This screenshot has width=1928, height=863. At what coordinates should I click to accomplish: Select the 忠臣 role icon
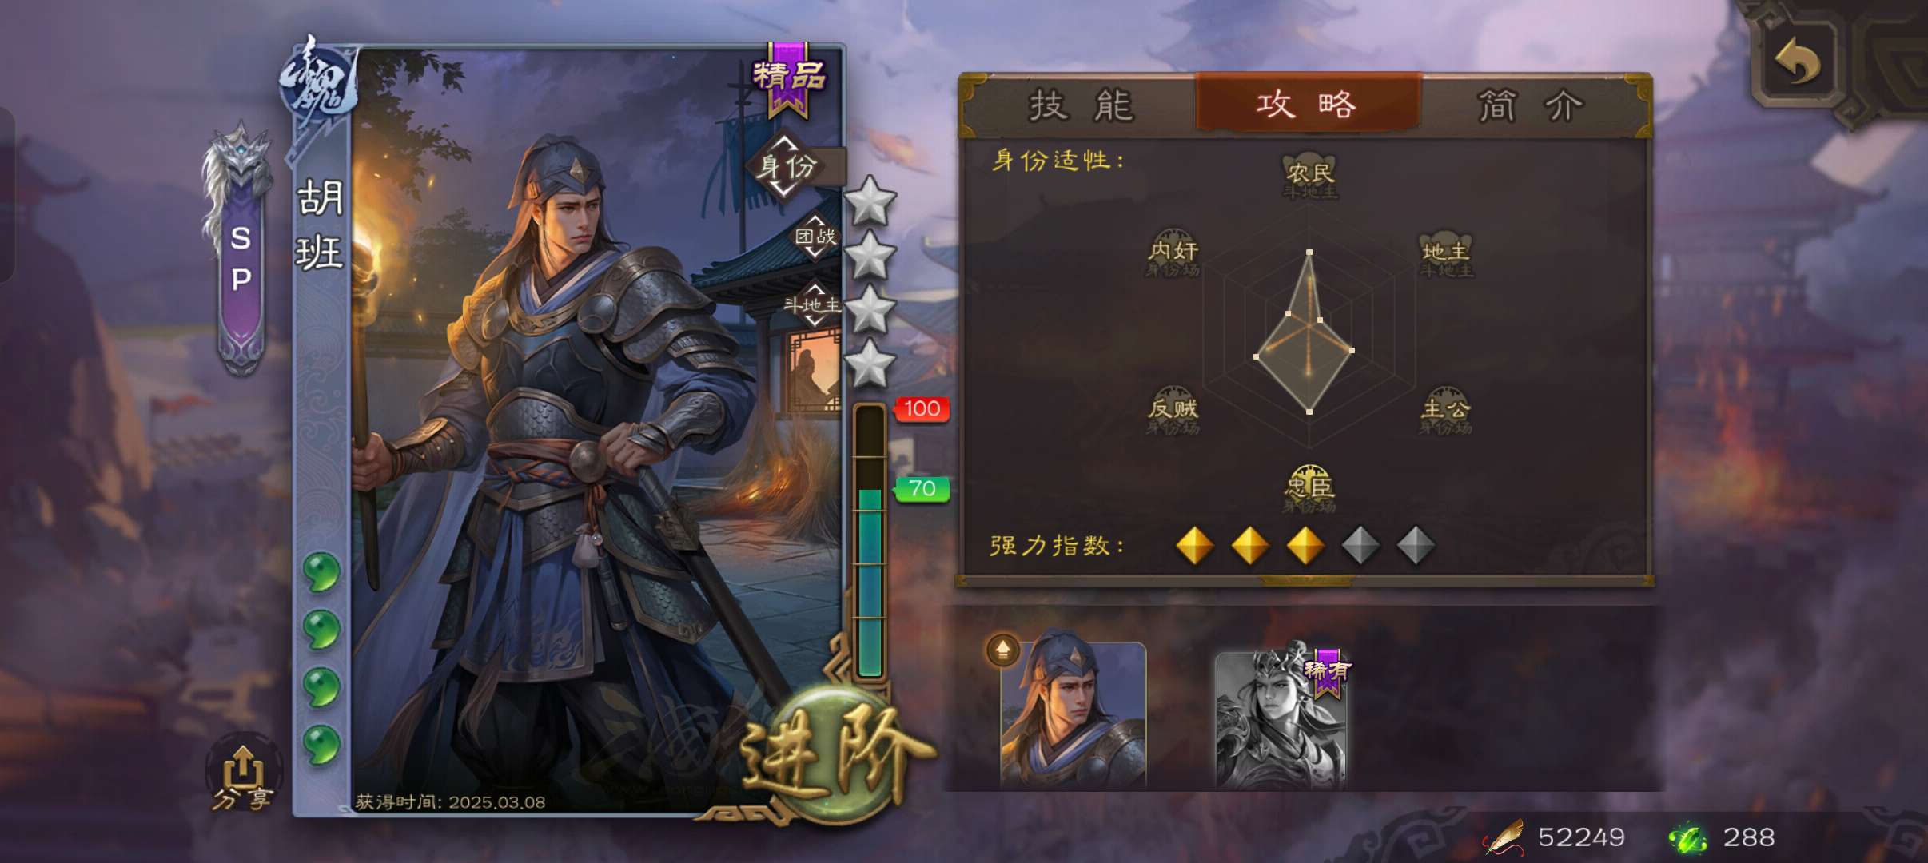click(1309, 489)
